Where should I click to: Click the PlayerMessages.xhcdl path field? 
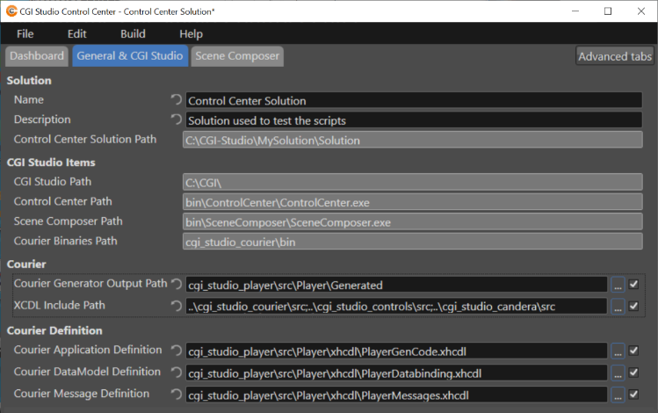pos(396,395)
